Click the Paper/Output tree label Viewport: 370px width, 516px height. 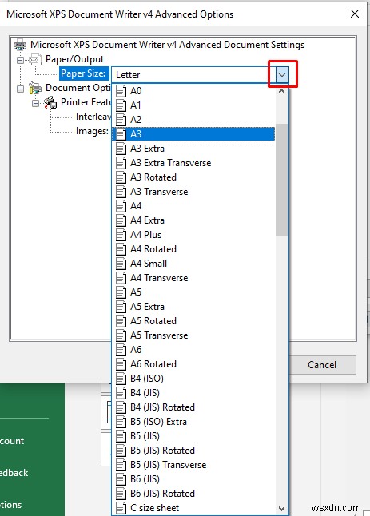(75, 59)
